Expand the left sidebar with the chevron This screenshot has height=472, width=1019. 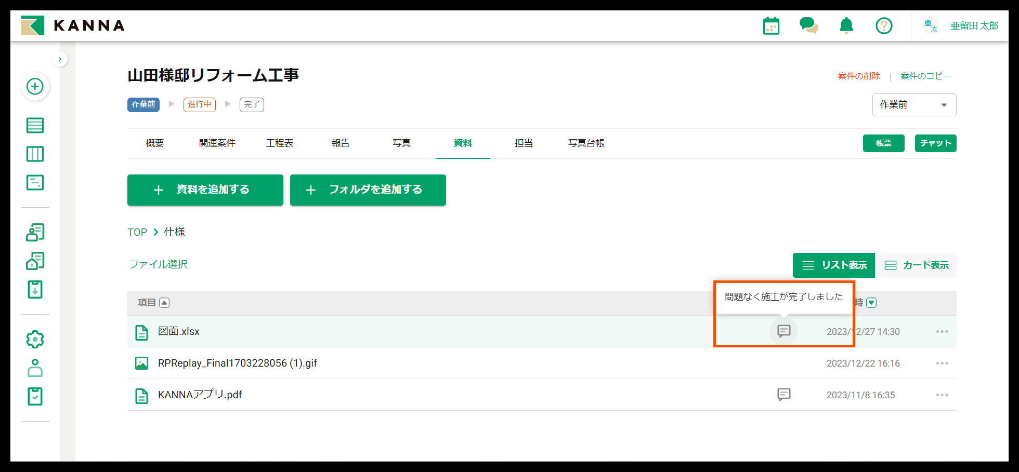[x=60, y=59]
